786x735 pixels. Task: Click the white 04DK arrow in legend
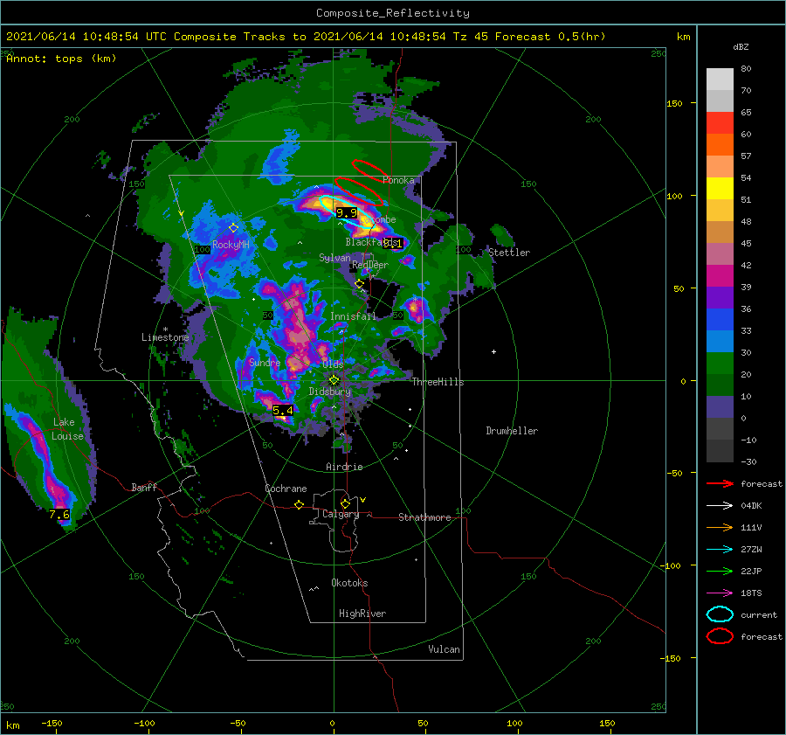[x=720, y=506]
